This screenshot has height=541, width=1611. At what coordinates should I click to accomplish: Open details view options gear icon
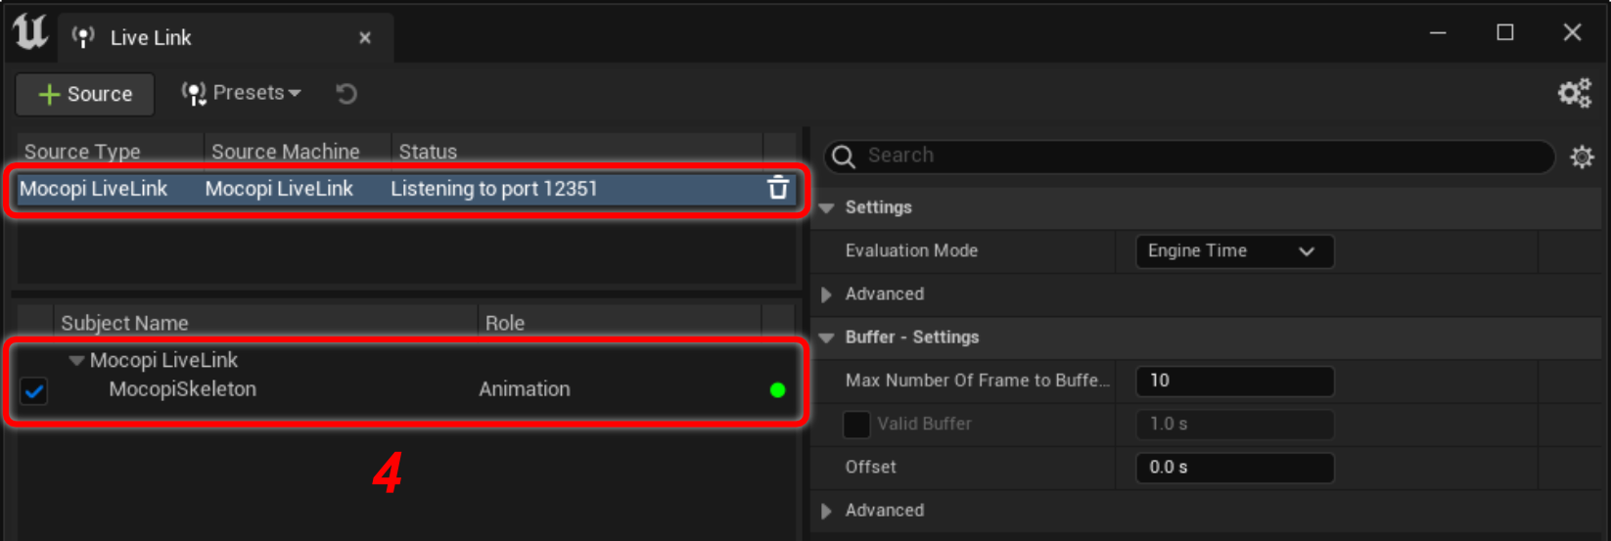coord(1582,157)
